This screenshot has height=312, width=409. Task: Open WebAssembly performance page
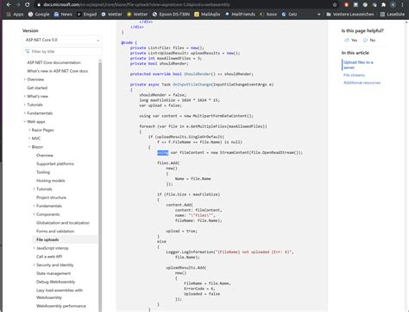[61, 306]
